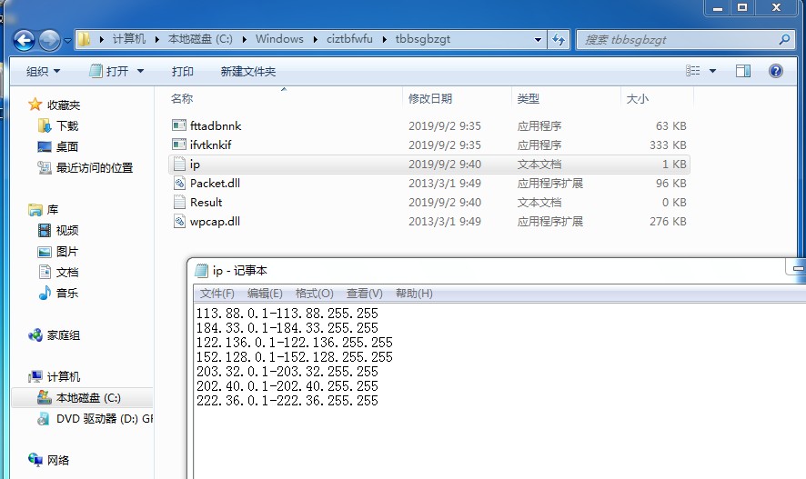Open 桌面 in the sidebar
Screen dimensions: 806x479
coord(57,147)
